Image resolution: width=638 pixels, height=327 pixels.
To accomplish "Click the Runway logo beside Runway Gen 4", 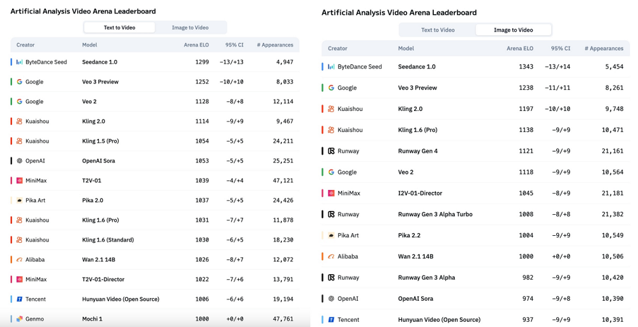I will pyautogui.click(x=331, y=151).
